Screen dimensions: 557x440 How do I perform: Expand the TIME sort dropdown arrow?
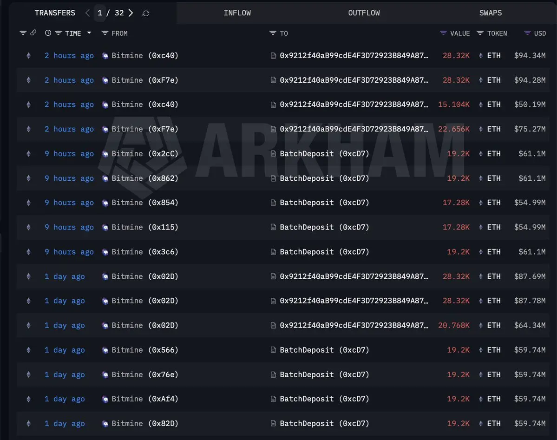click(x=89, y=33)
